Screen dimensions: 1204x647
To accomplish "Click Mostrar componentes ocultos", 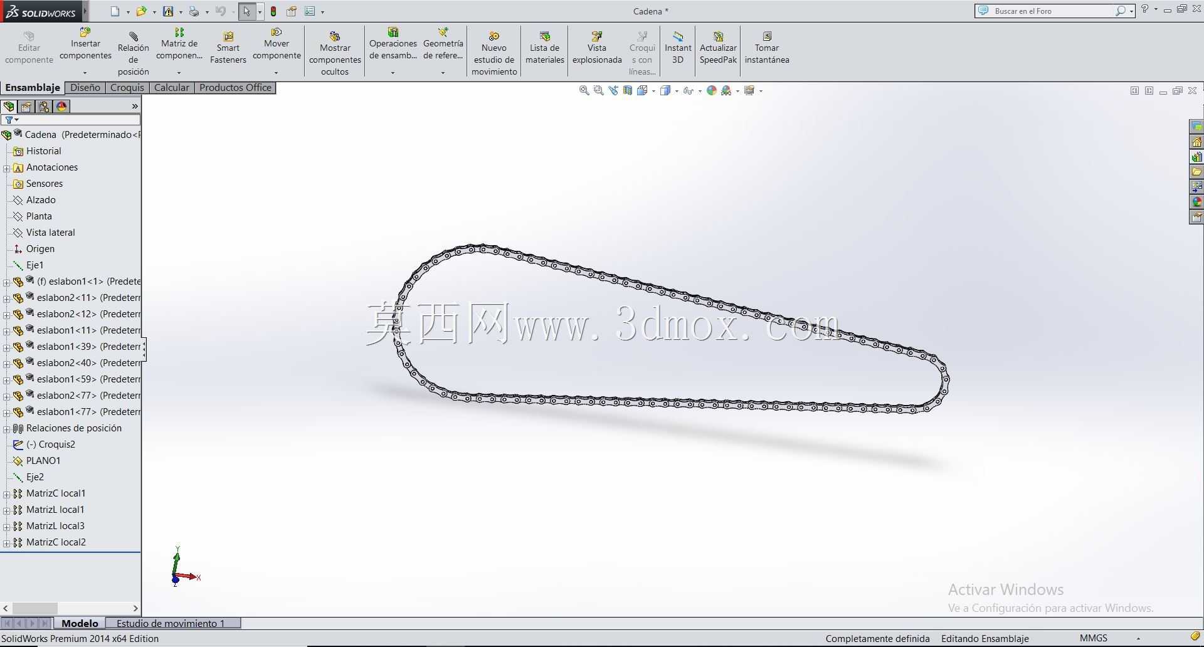I will coord(335,53).
